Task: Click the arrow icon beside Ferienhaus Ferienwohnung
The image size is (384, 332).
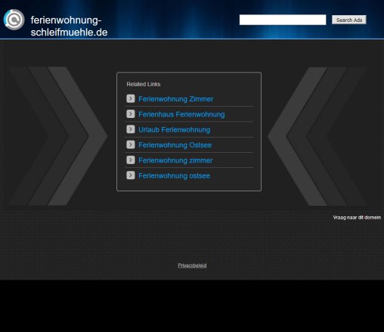Action: click(131, 114)
